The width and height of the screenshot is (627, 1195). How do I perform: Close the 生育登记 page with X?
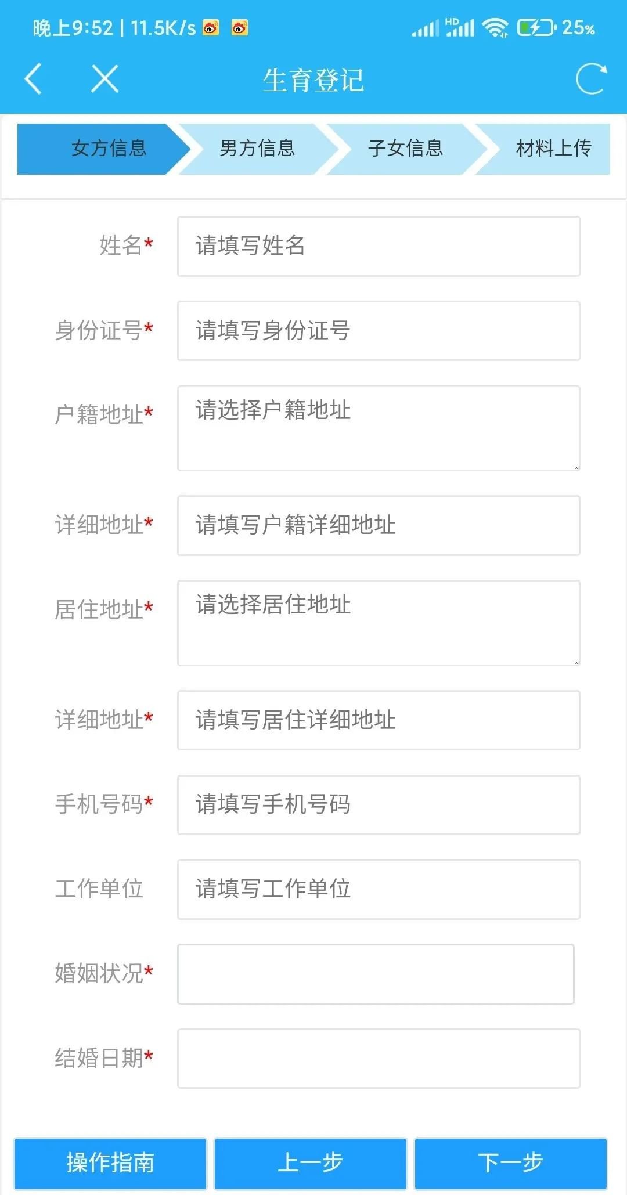click(105, 79)
